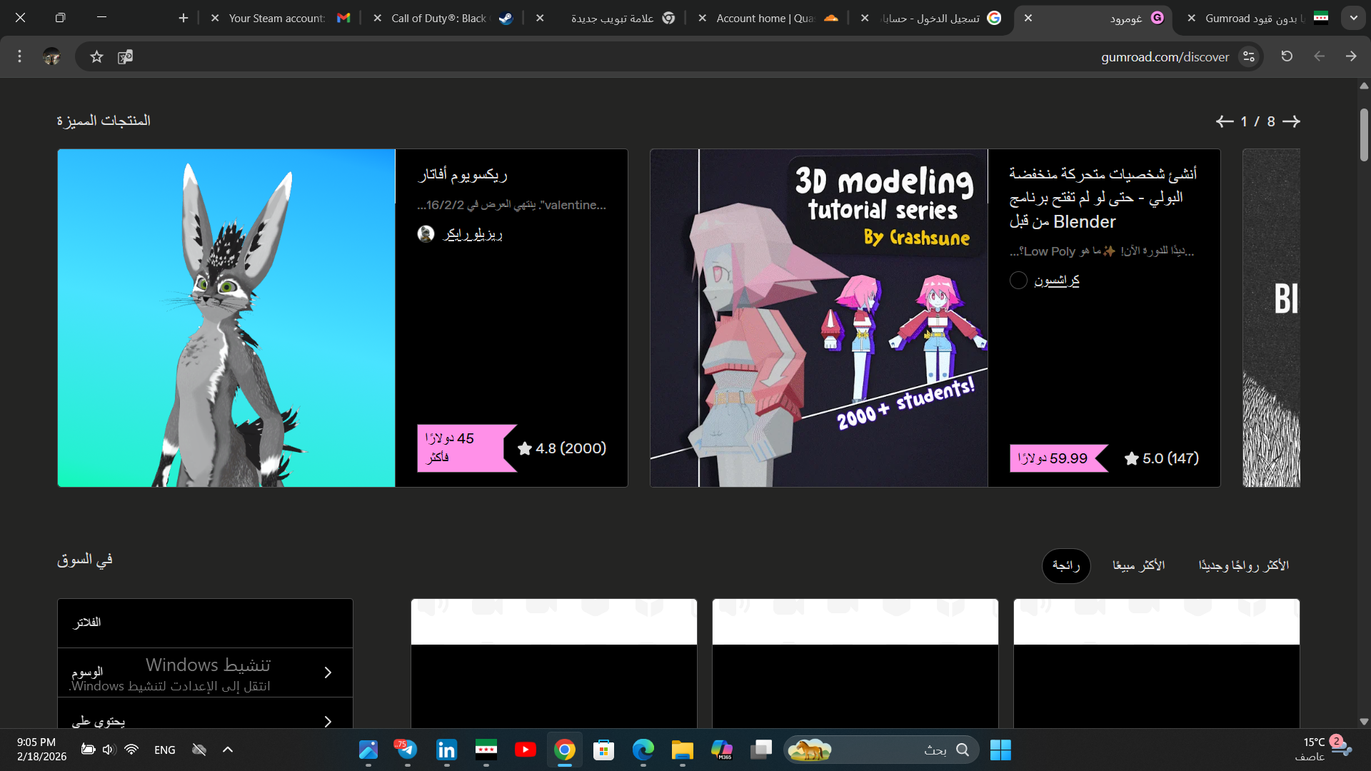
Task: Select the رائجة sorting pill
Action: 1065,565
